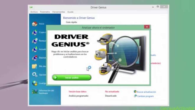Click the Versión base datos label
Viewport: 195px width, 110px height.
click(78, 92)
